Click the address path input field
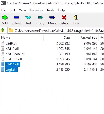Screen dimensions: 104x114 tap(56, 30)
